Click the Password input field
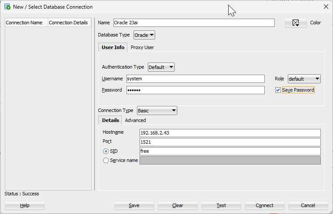This screenshot has height=214, width=333. click(x=195, y=90)
